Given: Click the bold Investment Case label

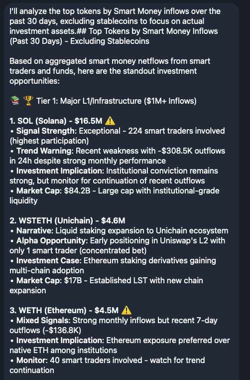Looking at the screenshot, I should (48, 260).
